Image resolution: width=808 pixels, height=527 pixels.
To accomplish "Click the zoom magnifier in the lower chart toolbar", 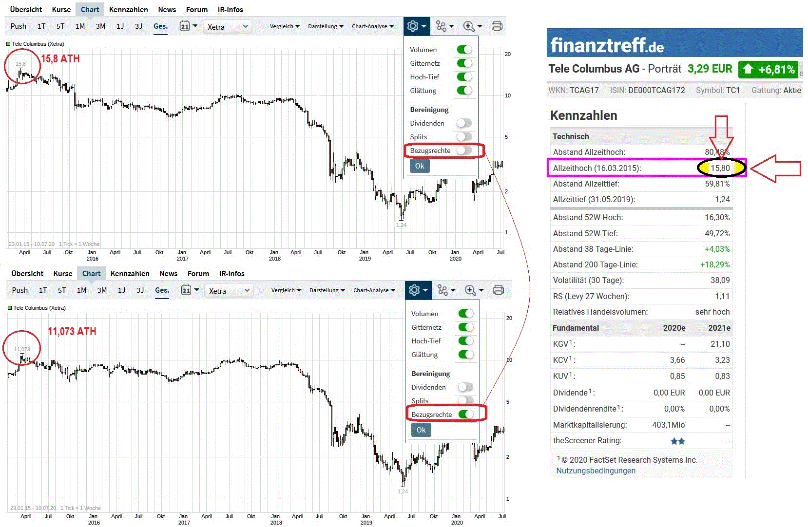I will click(x=474, y=290).
